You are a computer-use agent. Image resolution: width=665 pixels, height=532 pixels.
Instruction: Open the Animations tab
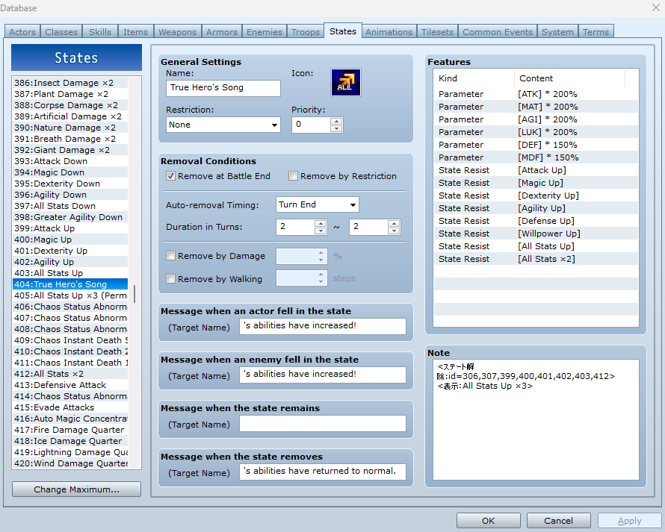pos(389,32)
